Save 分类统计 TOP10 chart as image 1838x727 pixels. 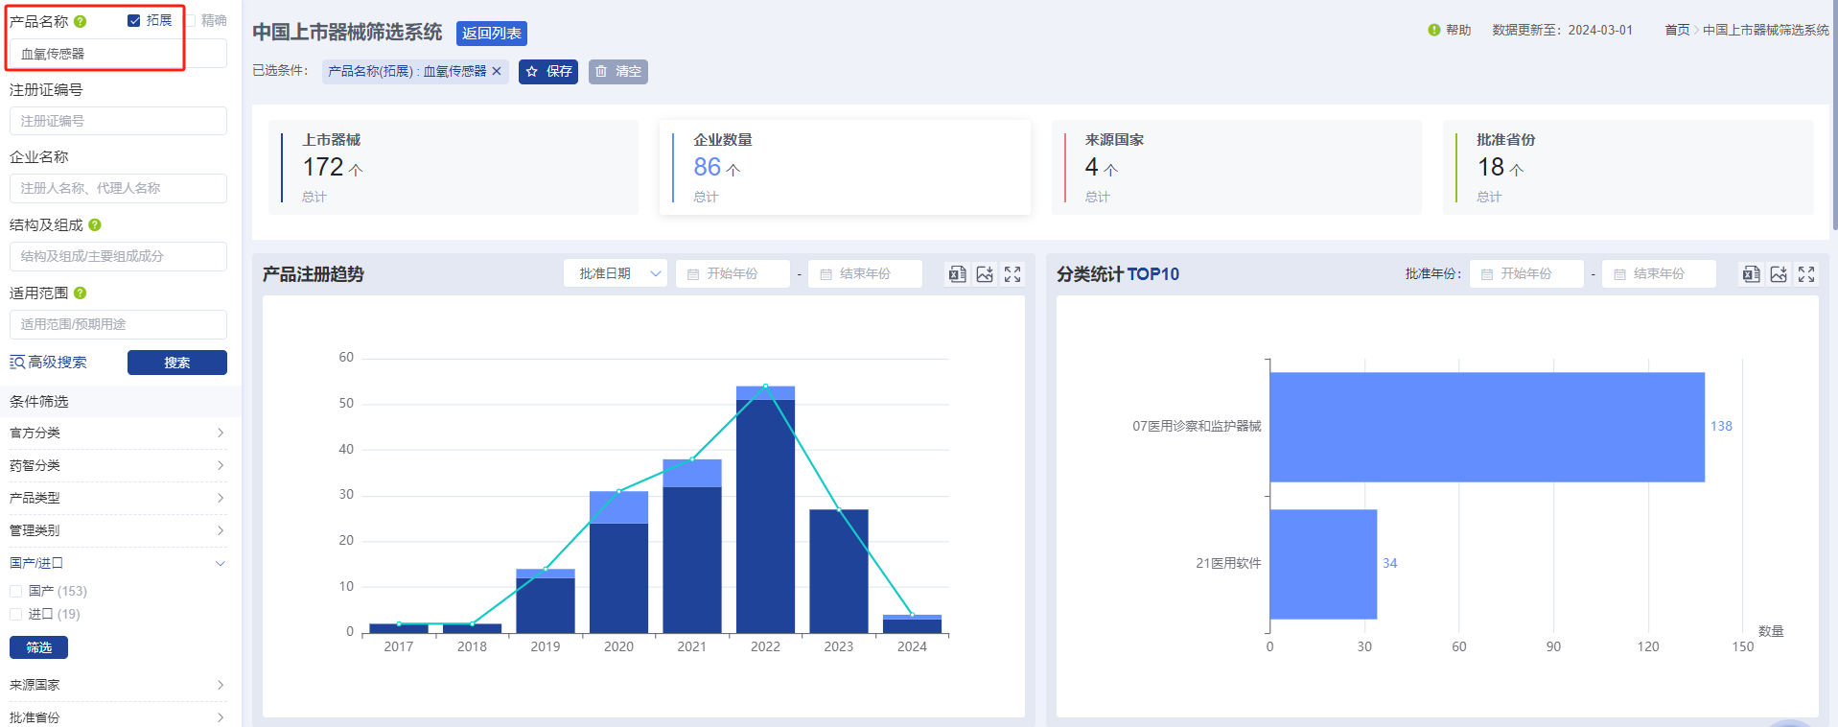[1779, 274]
